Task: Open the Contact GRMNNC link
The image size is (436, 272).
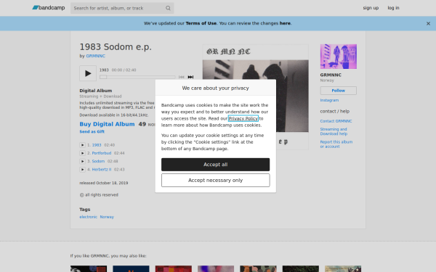Action: coord(336,121)
